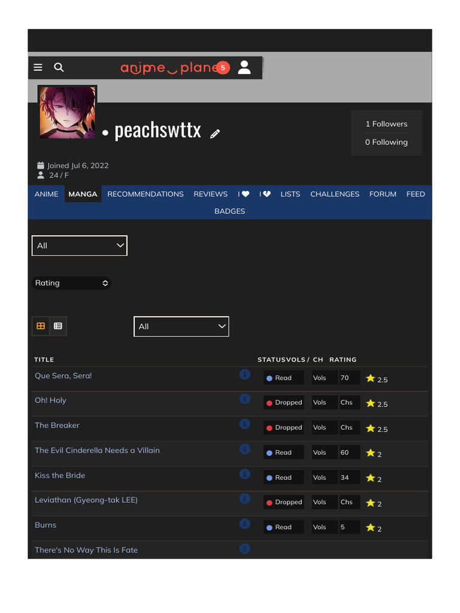The height and width of the screenshot is (613, 460).
Task: Change Read status for Que Sera, Sera!
Action: tap(283, 378)
